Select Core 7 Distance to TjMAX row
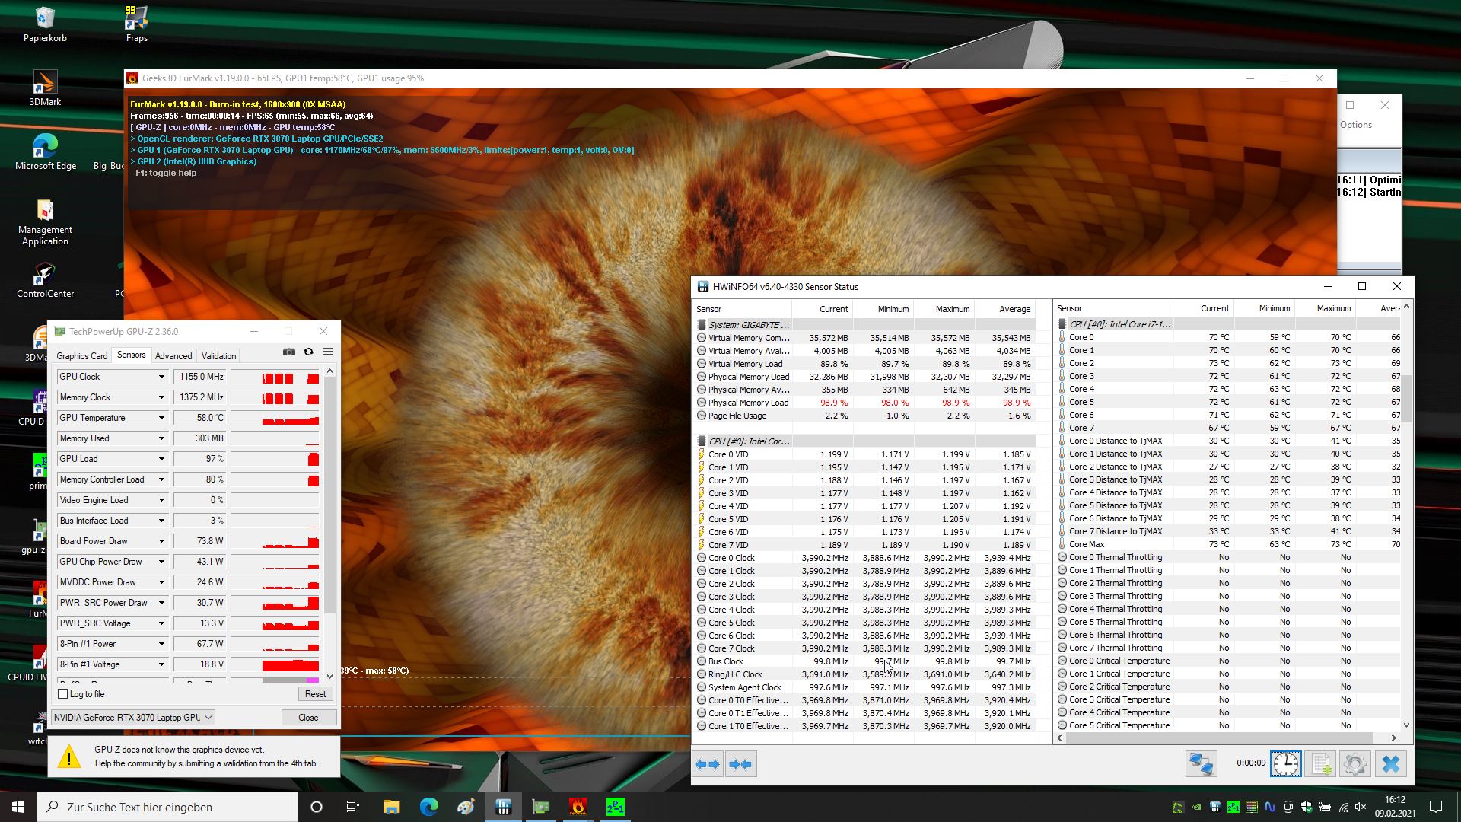 click(x=1228, y=531)
